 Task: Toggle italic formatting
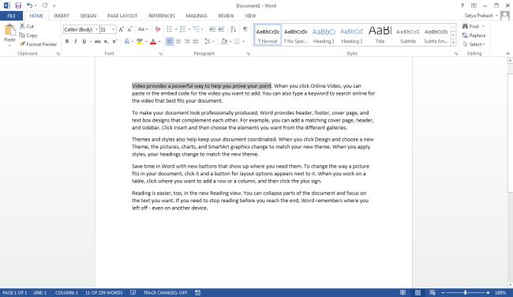point(76,41)
